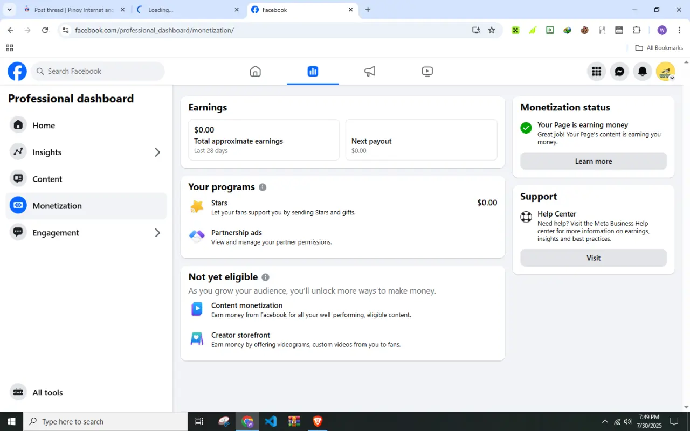Viewport: 690px width, 431px height.
Task: Open the Content monetization option
Action: point(343,310)
